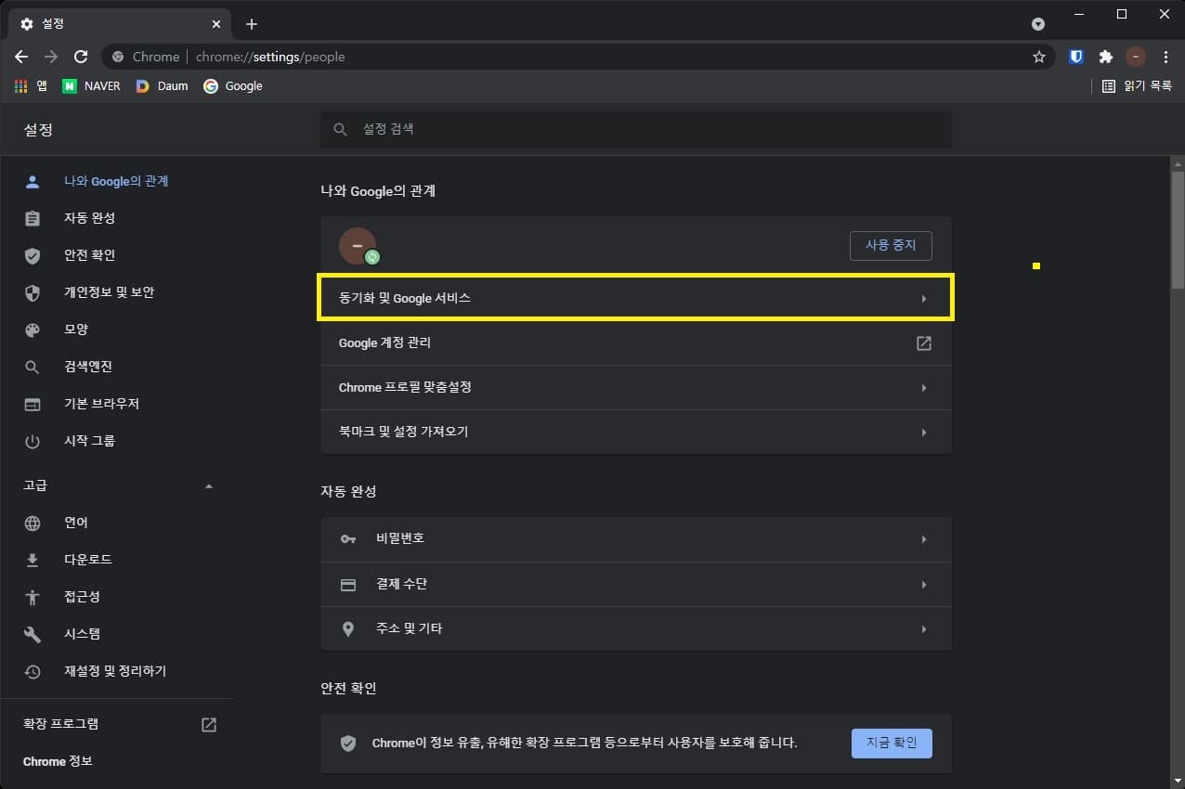Open the 읽기 목록 reading list
The height and width of the screenshot is (789, 1185).
pyautogui.click(x=1137, y=85)
